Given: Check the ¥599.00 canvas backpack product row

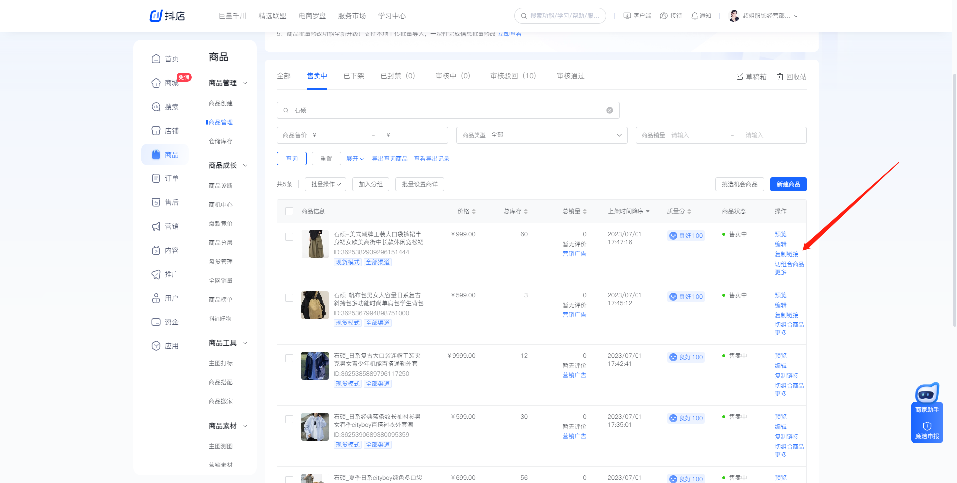Looking at the screenshot, I should tap(289, 298).
